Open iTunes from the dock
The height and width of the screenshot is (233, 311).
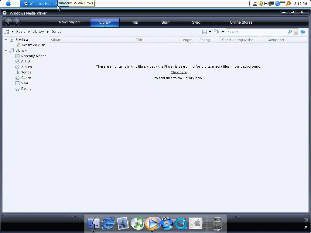point(137,223)
